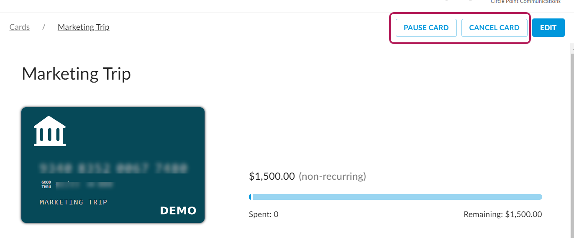This screenshot has height=238, width=574.
Task: Open the card editor with EDIT
Action: pyautogui.click(x=548, y=28)
